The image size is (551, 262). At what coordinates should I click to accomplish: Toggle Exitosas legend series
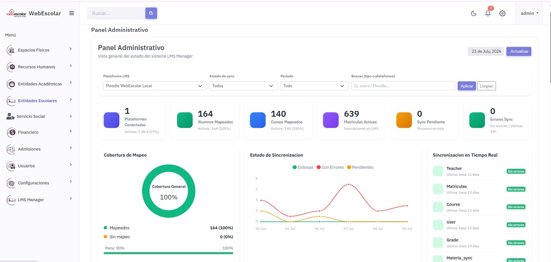[x=303, y=167]
